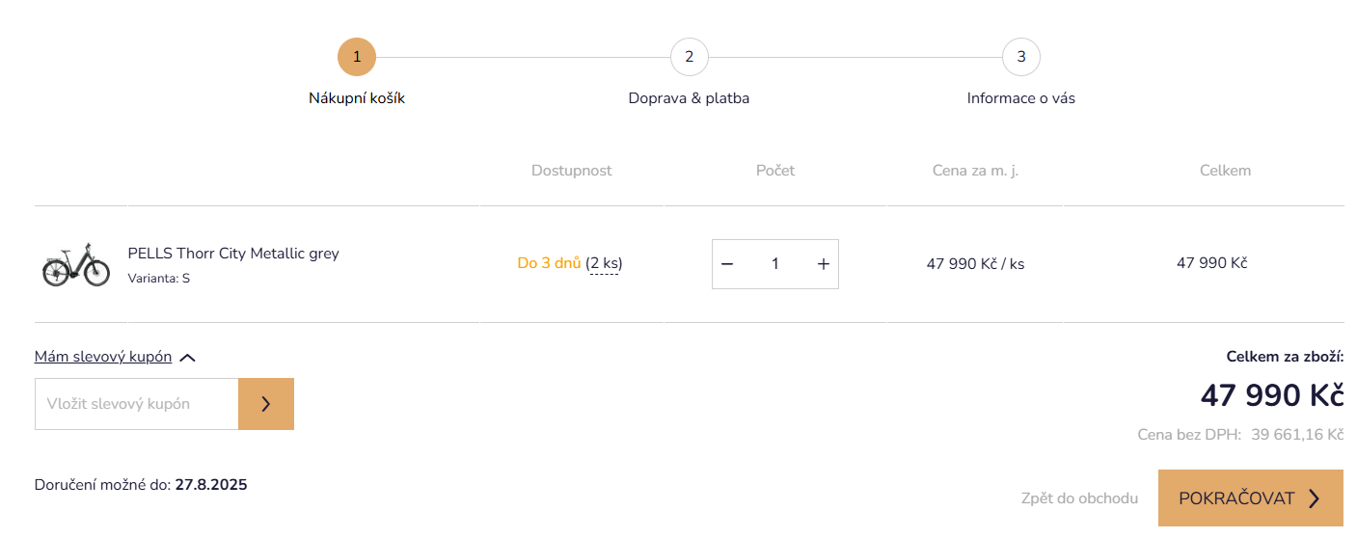This screenshot has height=538, width=1357.
Task: Open the "Informace o vás" step label
Action: [x=1020, y=98]
